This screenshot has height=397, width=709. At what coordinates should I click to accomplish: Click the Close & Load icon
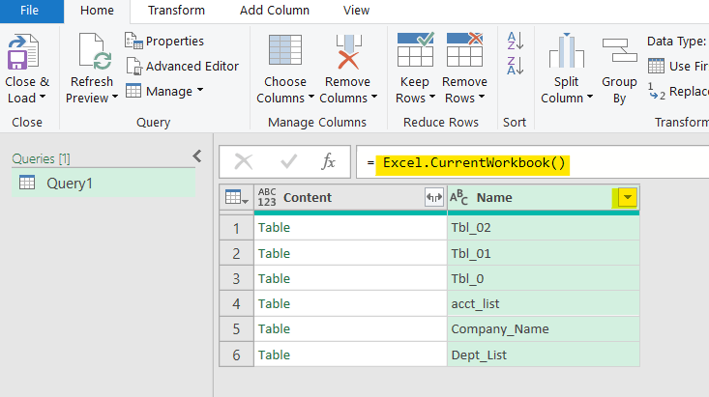coord(23,51)
